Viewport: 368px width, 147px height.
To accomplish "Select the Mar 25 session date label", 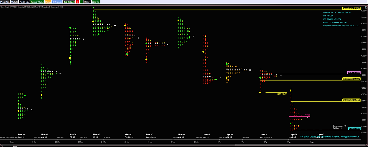I will coord(96,135).
